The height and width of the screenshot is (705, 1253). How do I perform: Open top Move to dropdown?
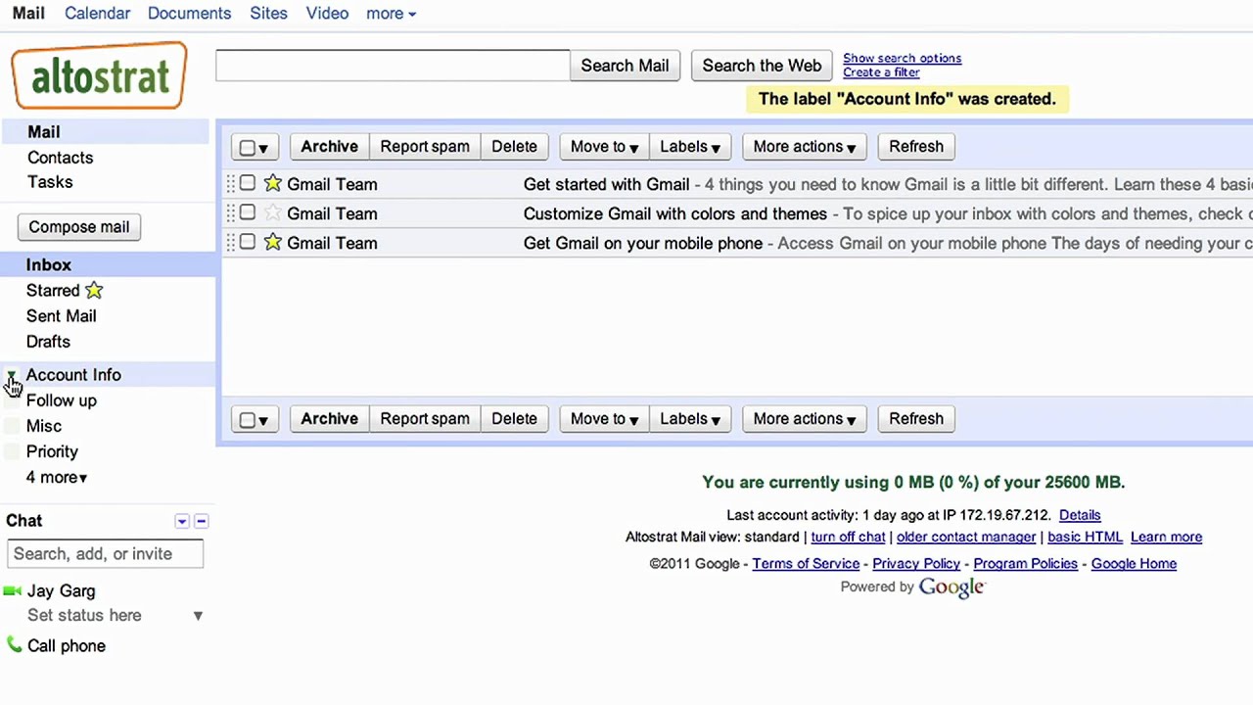tap(604, 147)
